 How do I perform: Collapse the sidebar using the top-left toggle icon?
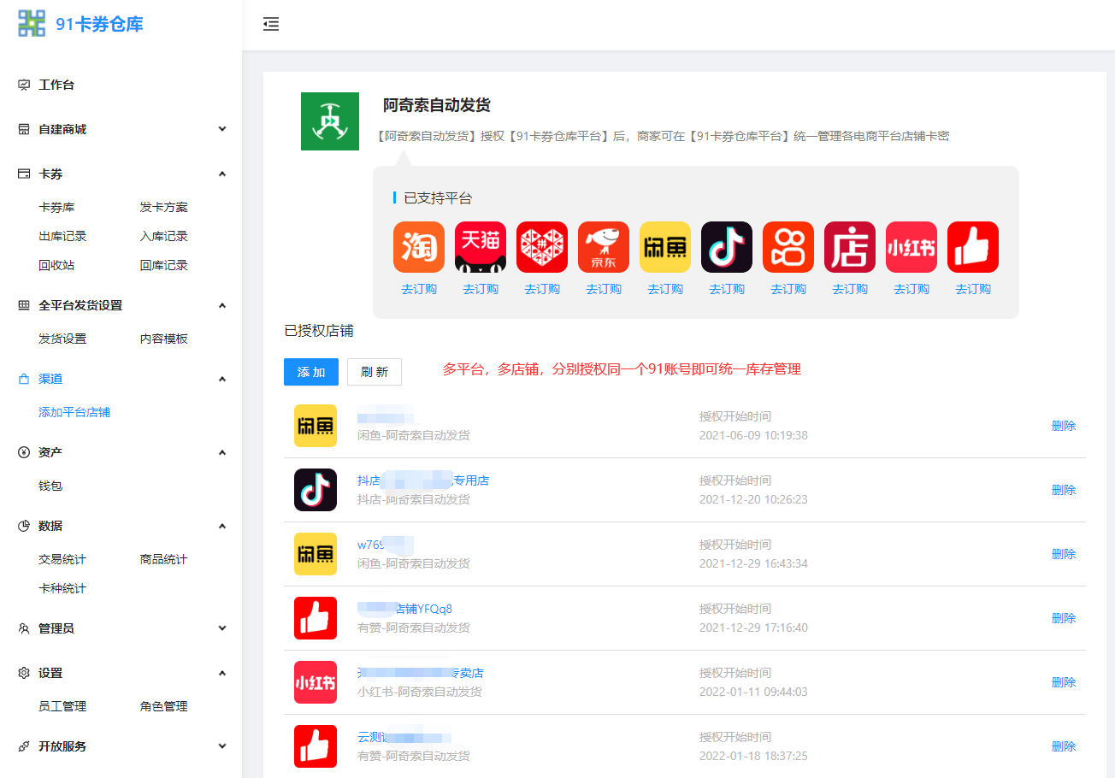coord(271,25)
